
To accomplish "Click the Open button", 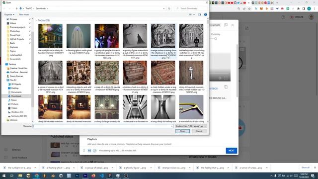I will pyautogui.click(x=182, y=131).
